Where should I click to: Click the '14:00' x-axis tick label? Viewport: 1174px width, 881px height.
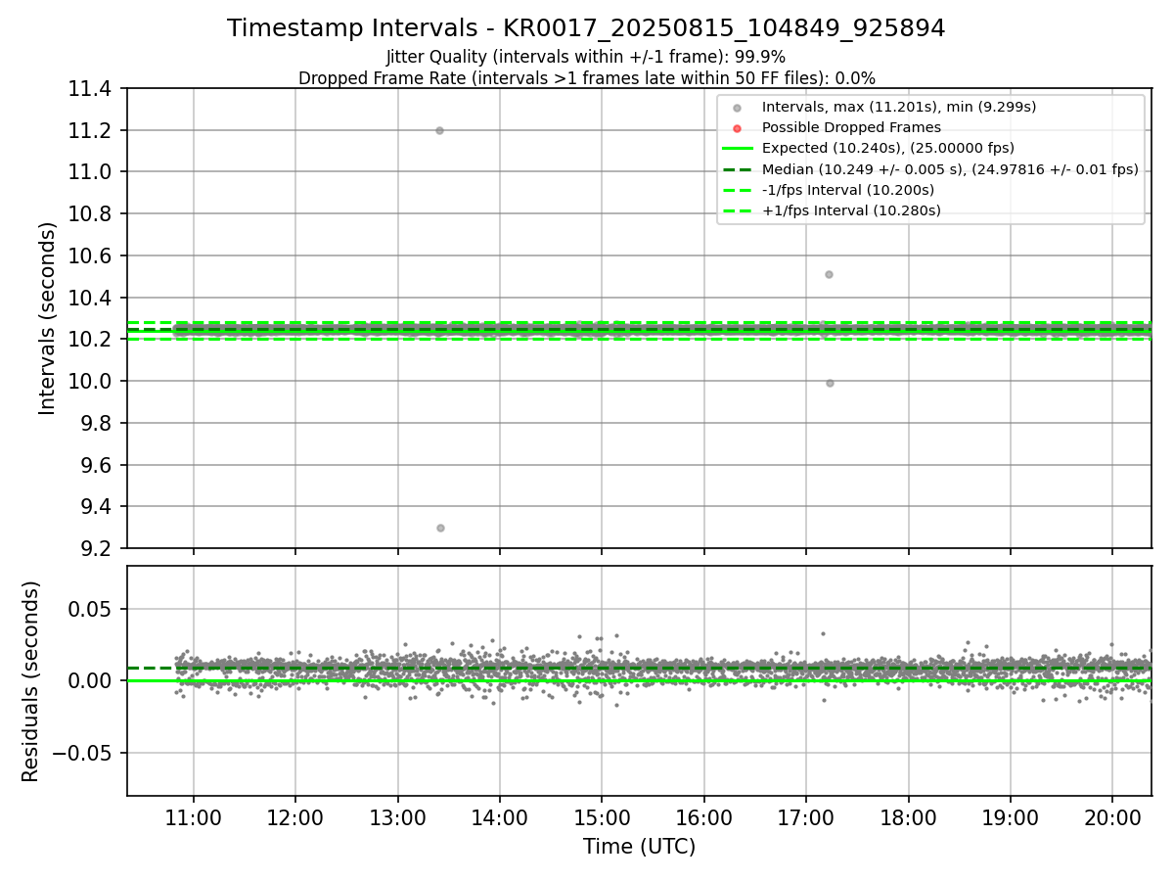pos(499,816)
